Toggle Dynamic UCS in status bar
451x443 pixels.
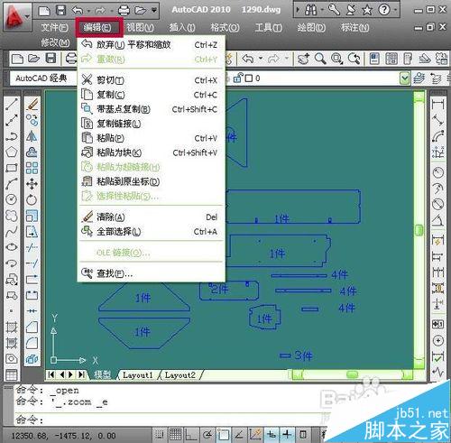[x=255, y=434]
